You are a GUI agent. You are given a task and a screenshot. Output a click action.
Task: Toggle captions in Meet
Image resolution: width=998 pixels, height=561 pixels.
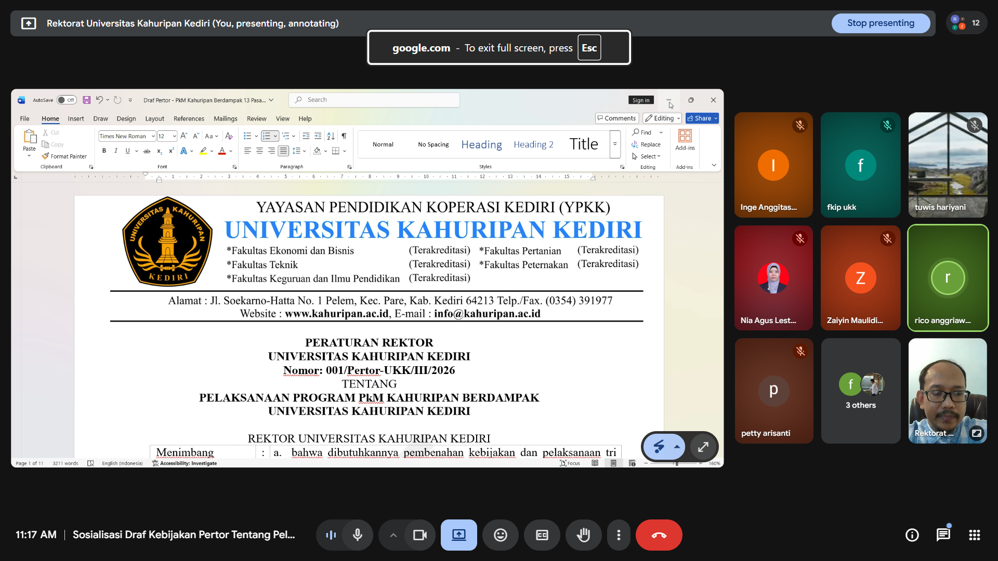[x=542, y=535]
